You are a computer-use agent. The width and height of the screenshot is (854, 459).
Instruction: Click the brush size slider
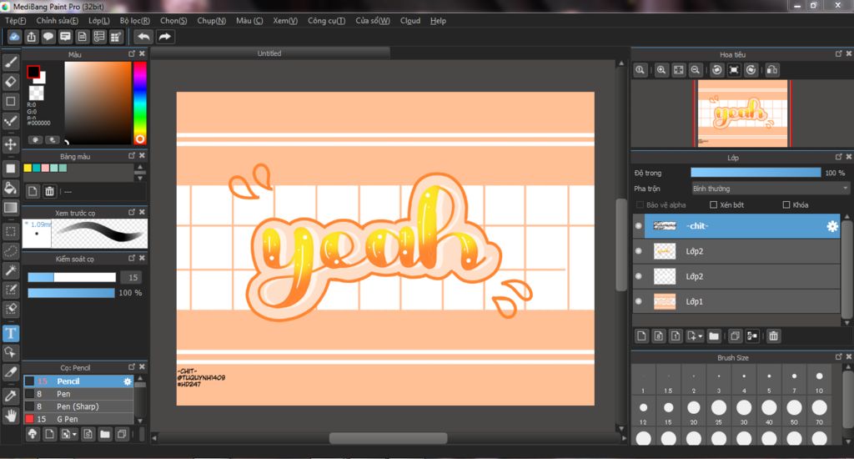tap(72, 277)
